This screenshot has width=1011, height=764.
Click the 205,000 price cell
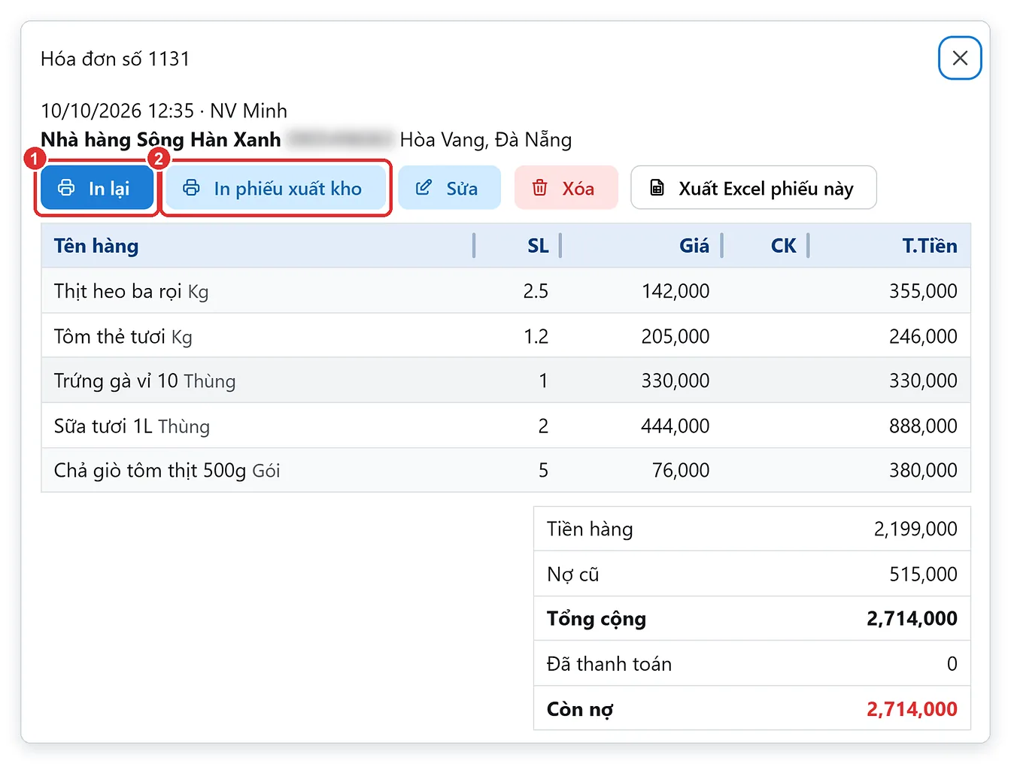click(x=676, y=336)
